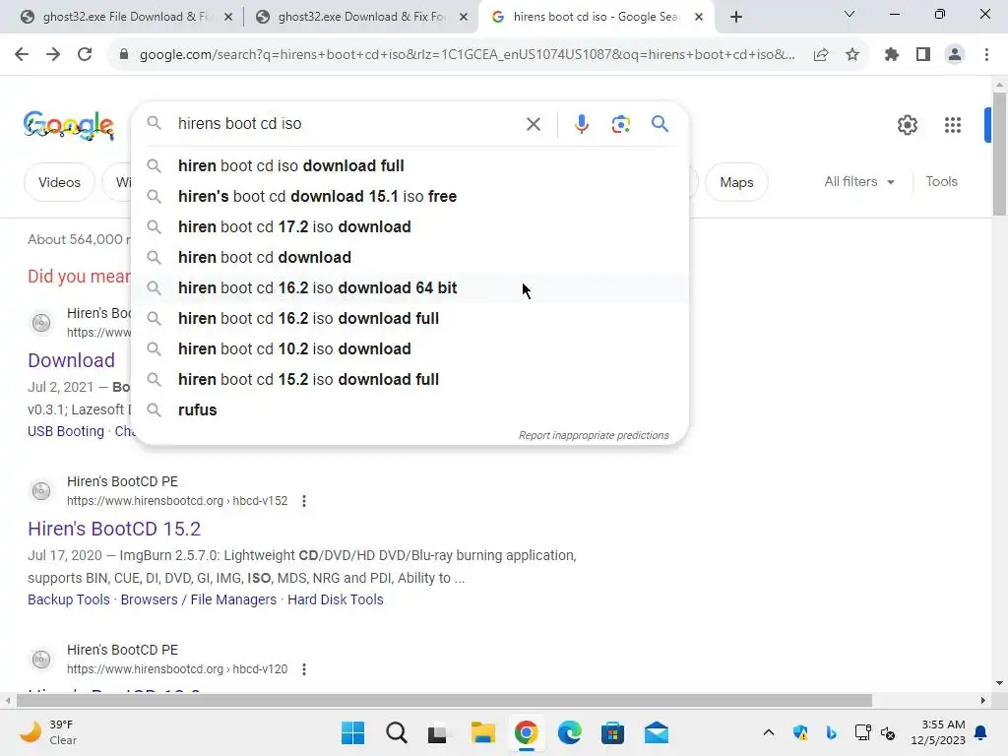
Task: Open the tab search chevron
Action: point(850,14)
